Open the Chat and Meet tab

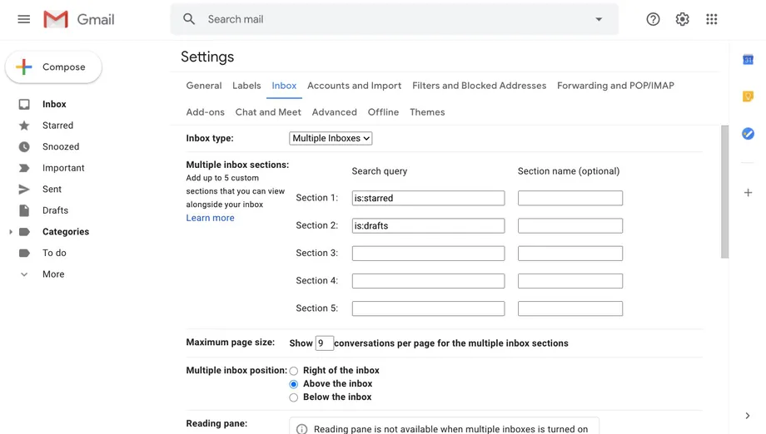[x=268, y=112]
